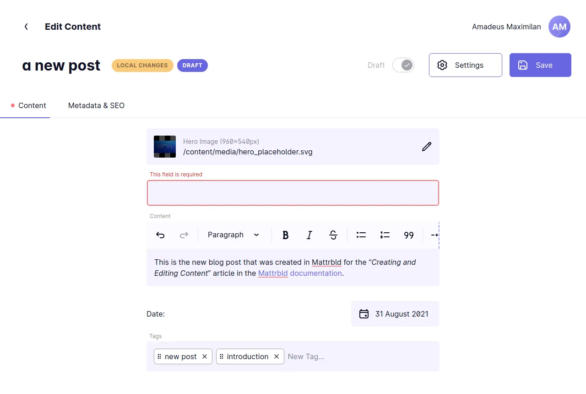Save the post
Viewport: 586px width, 394px height.
[x=540, y=65]
